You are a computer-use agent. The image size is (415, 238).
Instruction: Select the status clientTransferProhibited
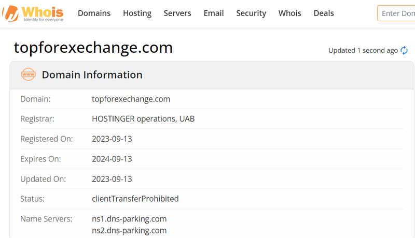[135, 199]
